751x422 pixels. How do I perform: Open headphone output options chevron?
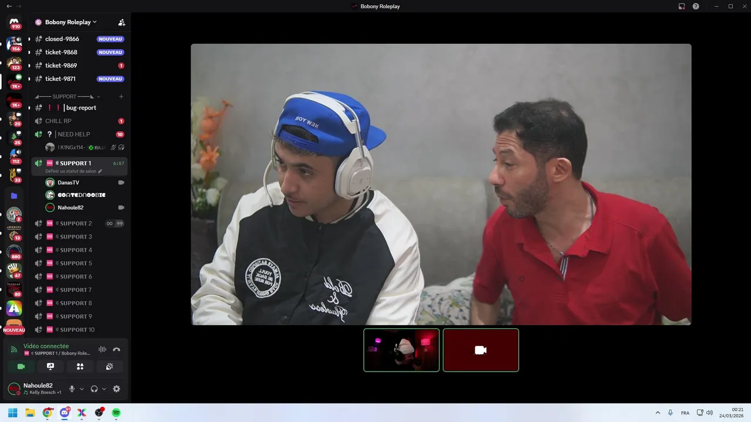click(104, 389)
